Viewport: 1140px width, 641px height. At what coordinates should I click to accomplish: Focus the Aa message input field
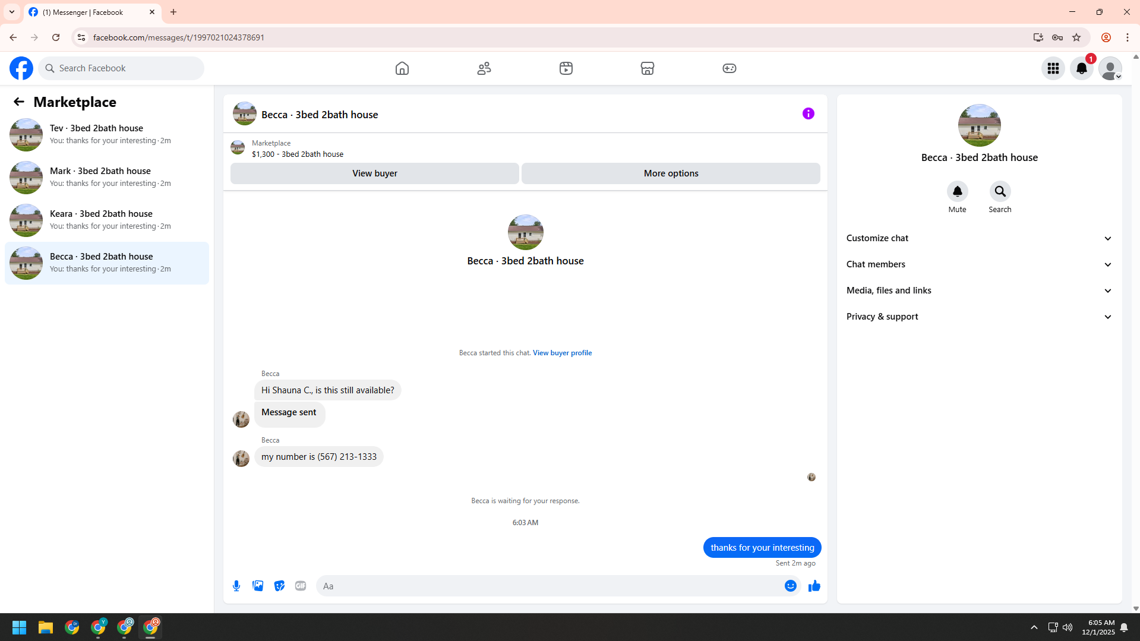pos(550,586)
